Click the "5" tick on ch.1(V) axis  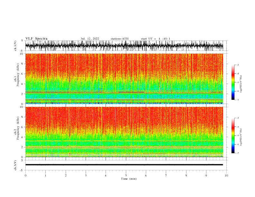click(22, 41)
